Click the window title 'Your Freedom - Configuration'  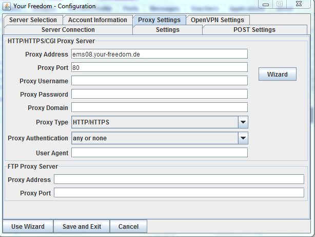click(x=54, y=6)
